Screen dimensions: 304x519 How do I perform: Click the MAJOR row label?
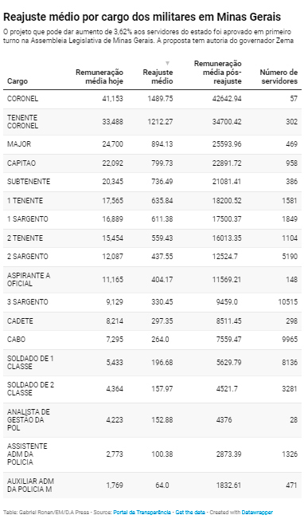pyautogui.click(x=19, y=144)
